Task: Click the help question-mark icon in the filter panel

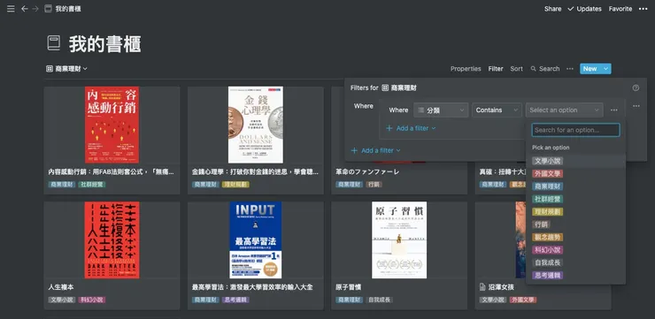Action: point(636,88)
